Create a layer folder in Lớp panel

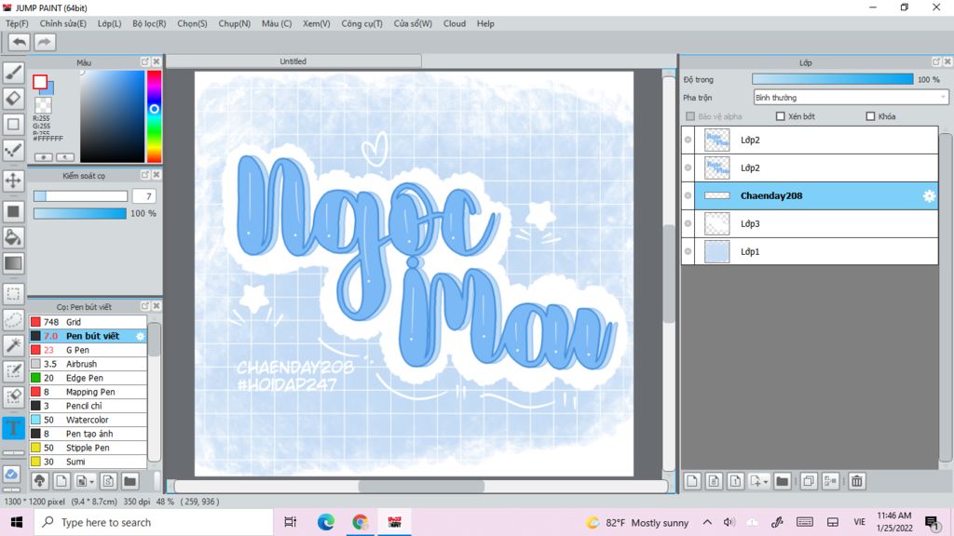click(x=783, y=481)
